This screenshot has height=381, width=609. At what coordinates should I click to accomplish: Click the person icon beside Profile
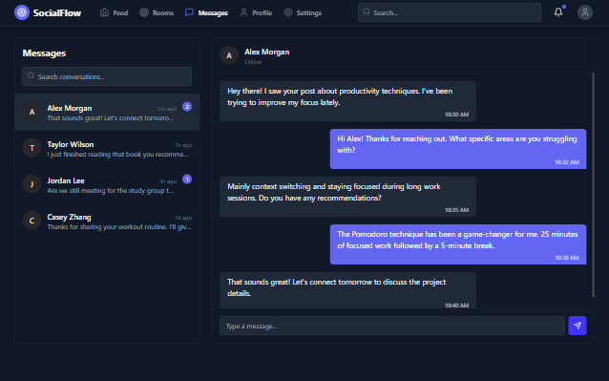point(243,12)
